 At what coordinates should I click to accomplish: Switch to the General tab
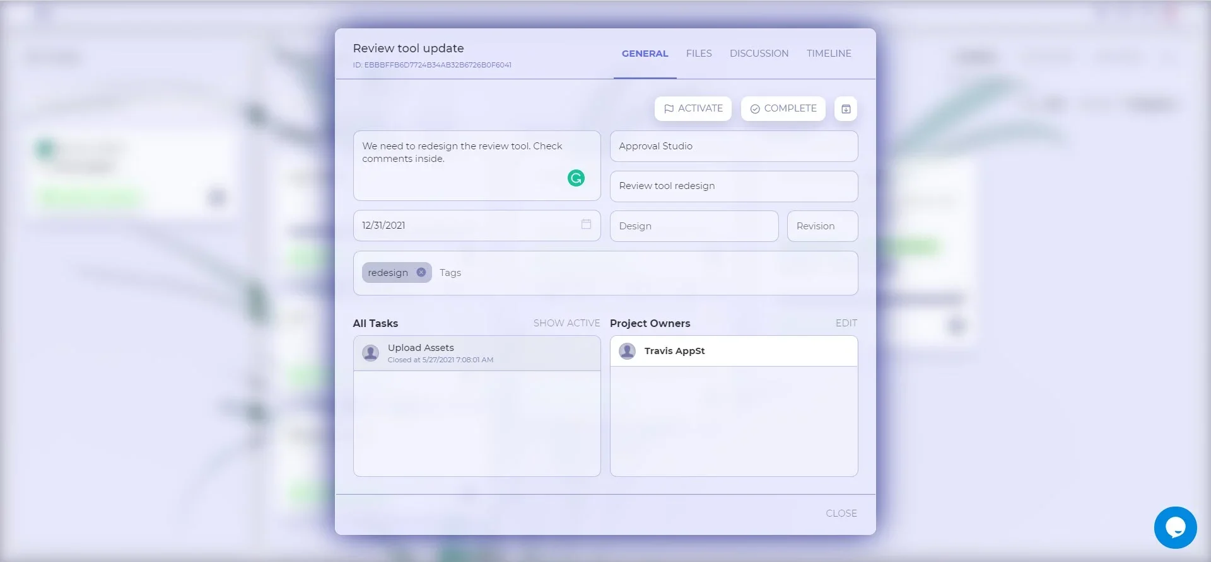[645, 54]
